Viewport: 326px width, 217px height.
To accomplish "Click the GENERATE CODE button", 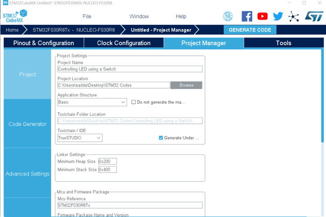I will point(250,30).
